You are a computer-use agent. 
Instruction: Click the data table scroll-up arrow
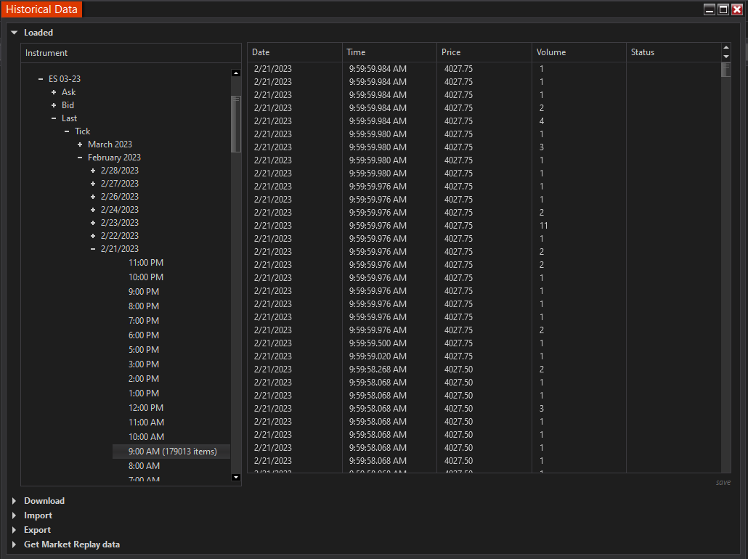click(726, 47)
